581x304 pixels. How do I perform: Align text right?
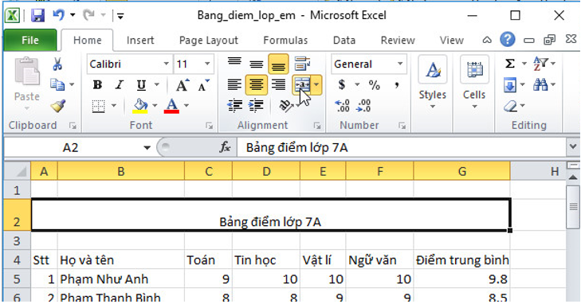(x=278, y=84)
